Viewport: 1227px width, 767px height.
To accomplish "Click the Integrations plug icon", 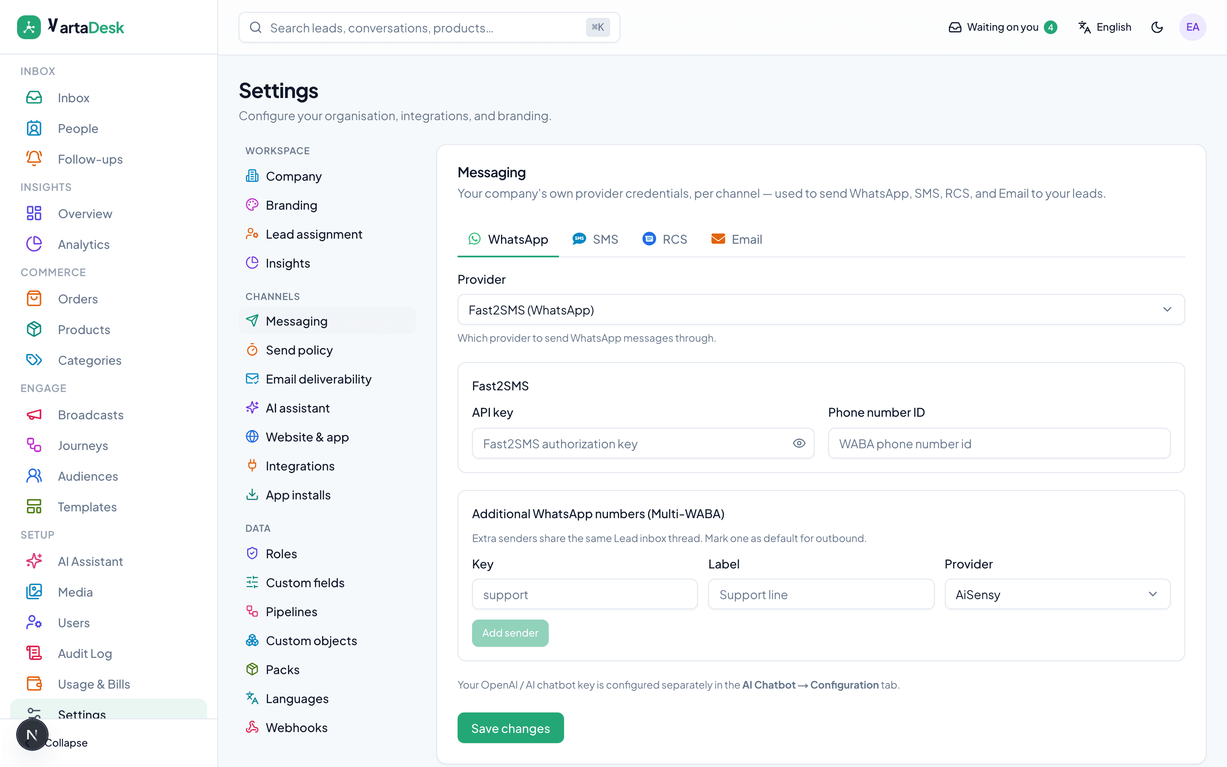I will click(x=252, y=465).
